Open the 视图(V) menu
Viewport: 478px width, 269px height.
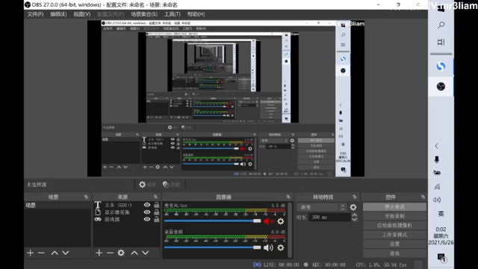pos(81,14)
